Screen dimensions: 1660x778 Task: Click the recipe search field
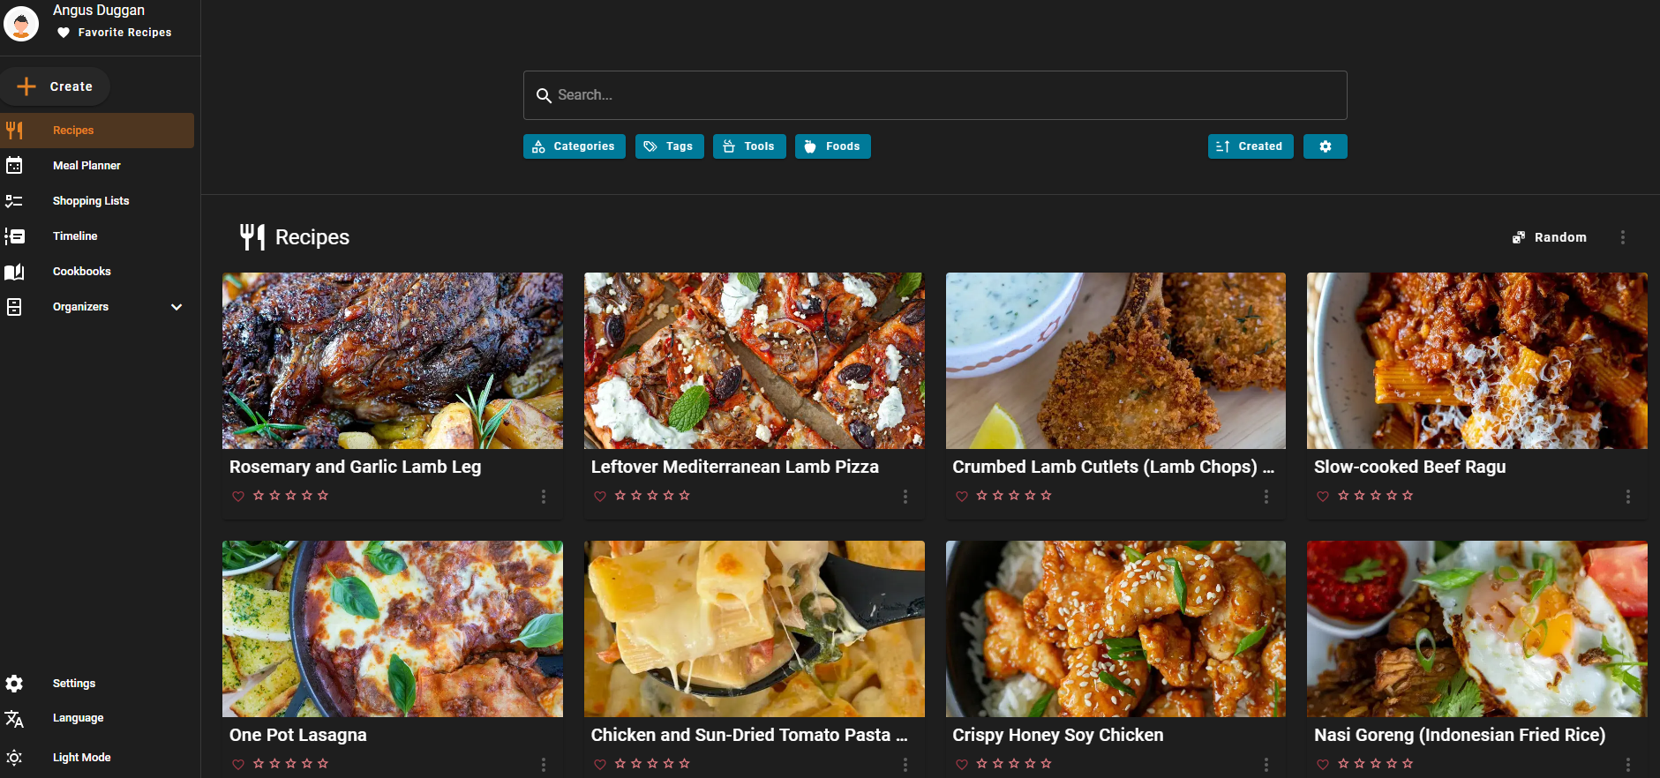[935, 95]
